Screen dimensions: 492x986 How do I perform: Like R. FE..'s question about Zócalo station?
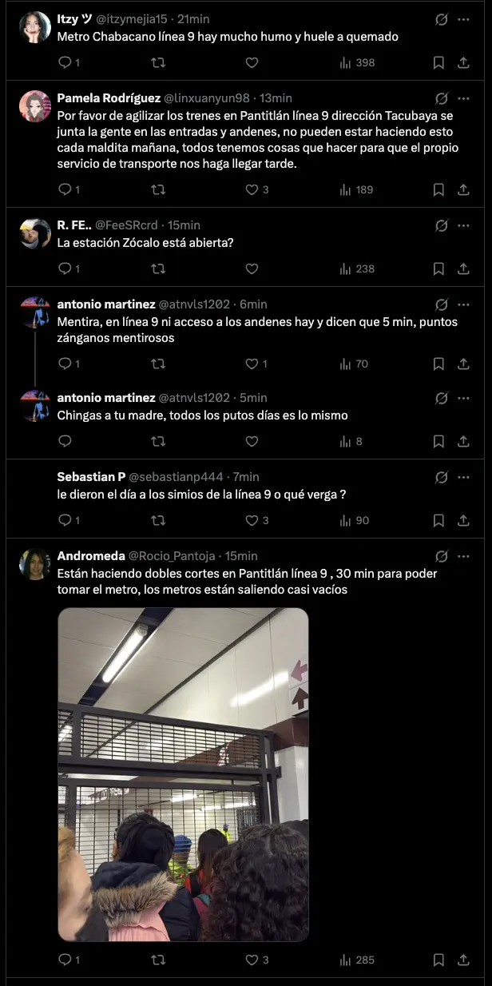(252, 268)
